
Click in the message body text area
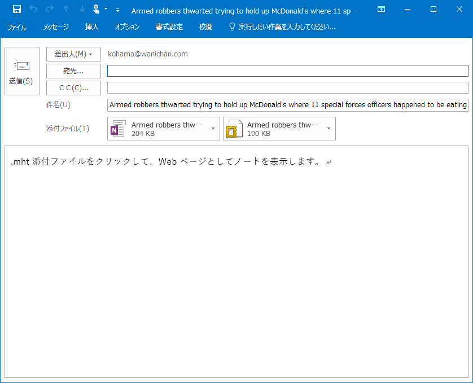coord(236,262)
